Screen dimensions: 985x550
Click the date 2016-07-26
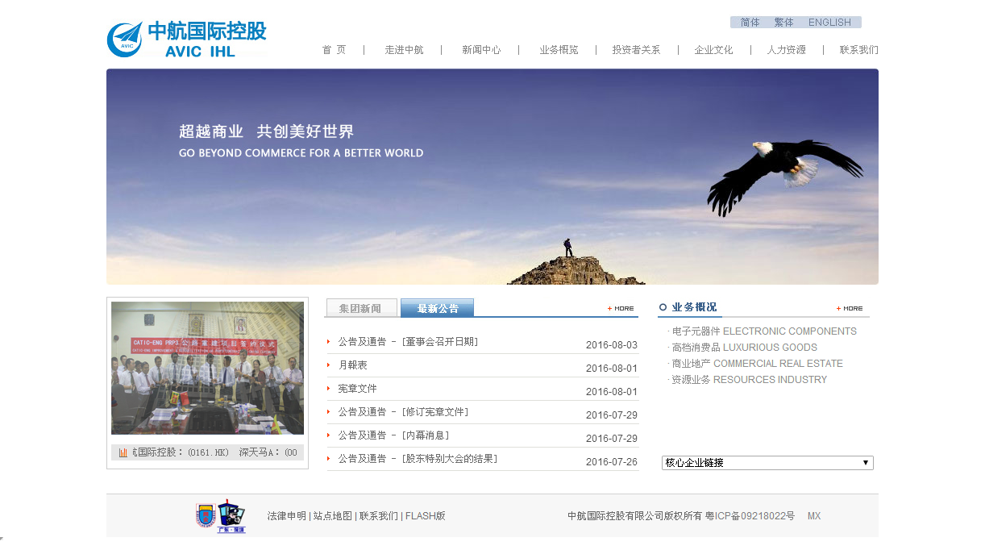coord(612,462)
